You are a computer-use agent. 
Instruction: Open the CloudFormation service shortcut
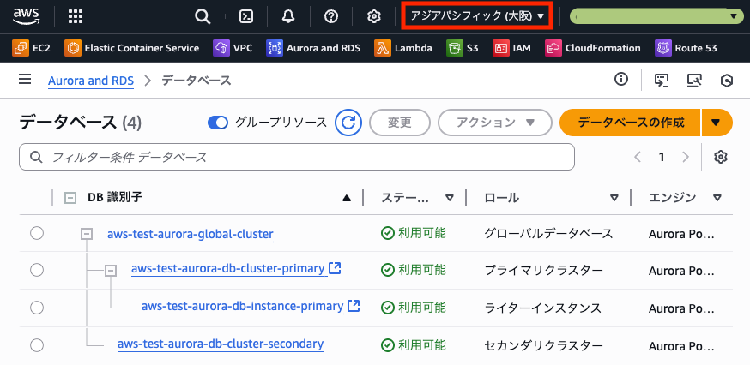(593, 48)
